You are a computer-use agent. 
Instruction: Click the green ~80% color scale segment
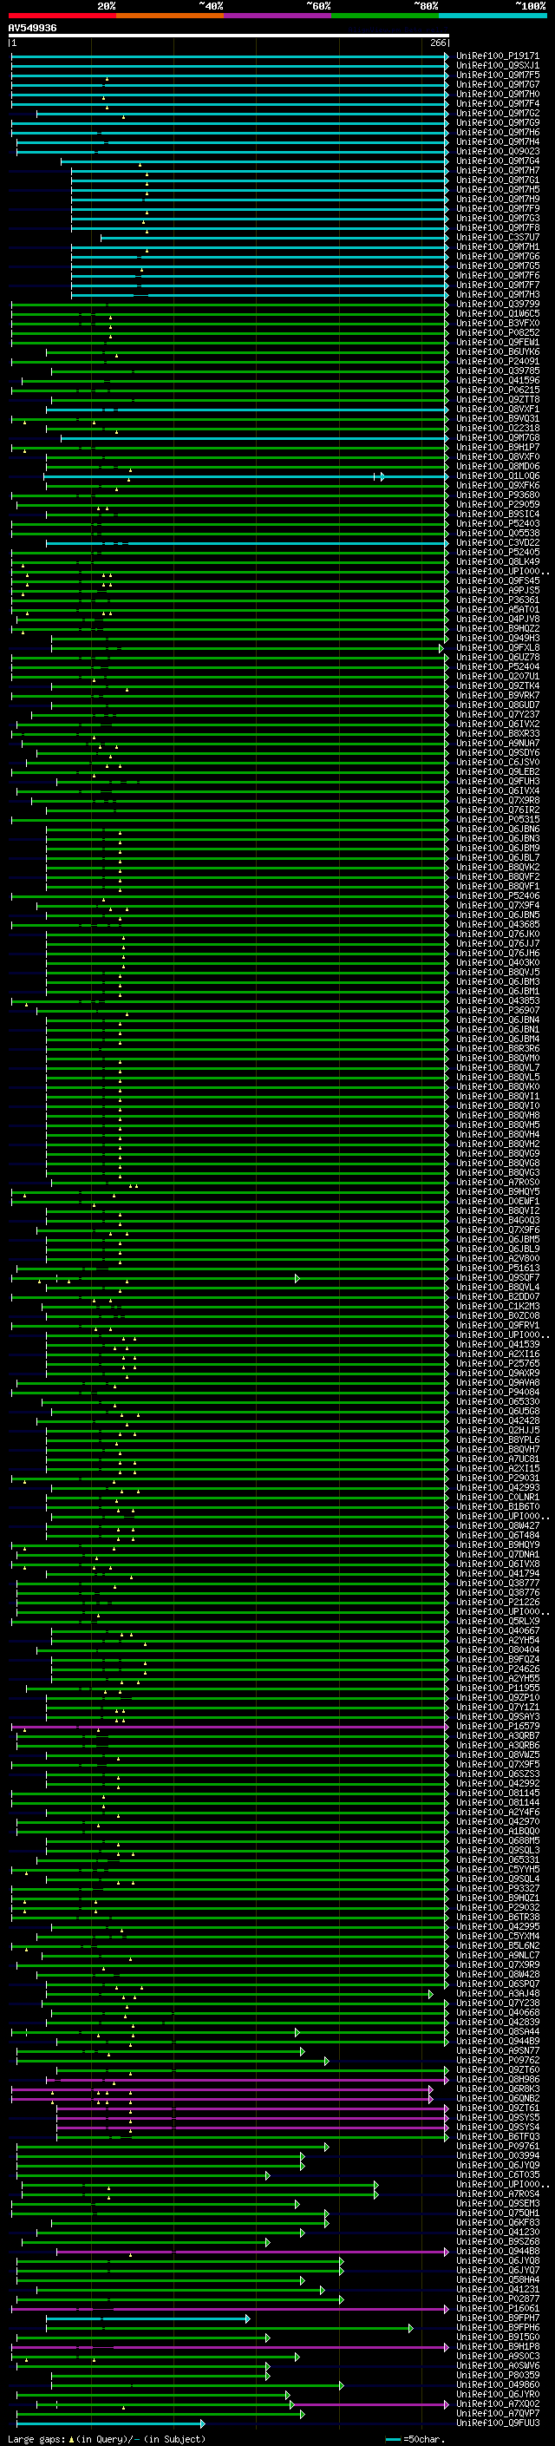click(385, 16)
